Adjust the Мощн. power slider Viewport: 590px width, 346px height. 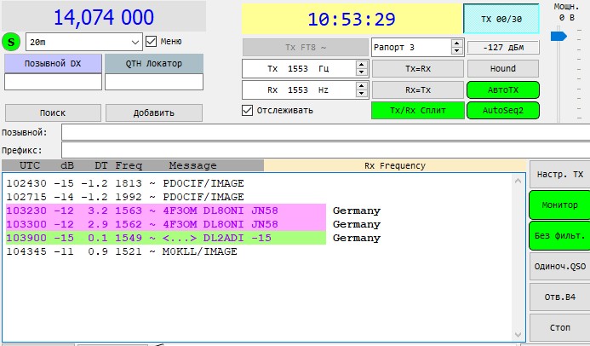[x=558, y=36]
